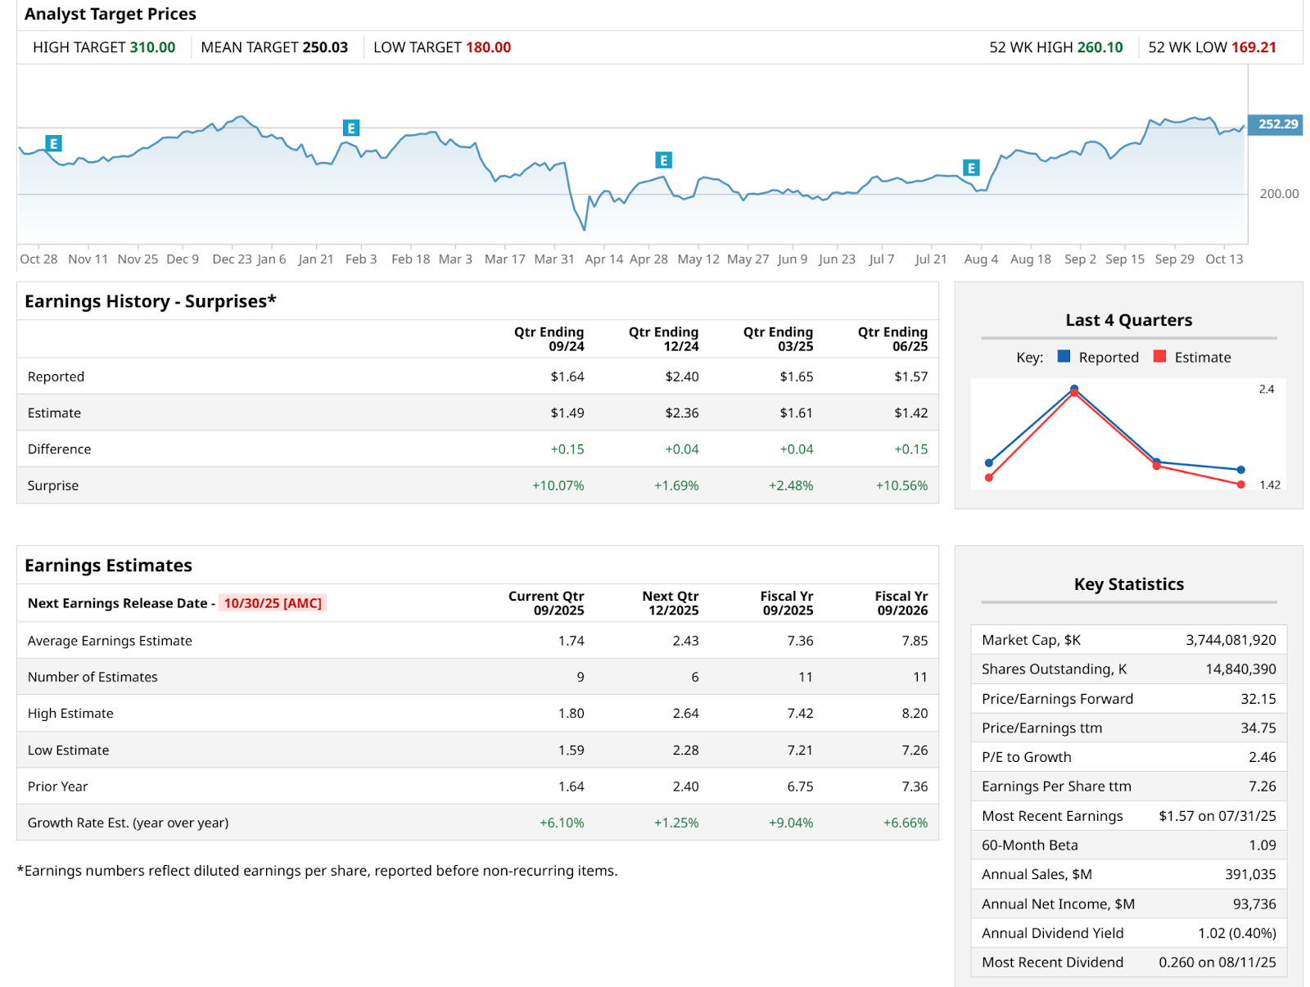
Task: Click the last red estimate point near 1.42
Action: click(1240, 484)
